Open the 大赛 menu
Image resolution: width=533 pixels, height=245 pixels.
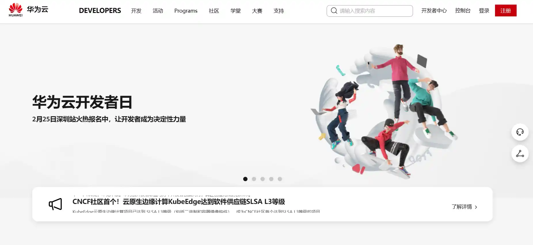click(257, 11)
